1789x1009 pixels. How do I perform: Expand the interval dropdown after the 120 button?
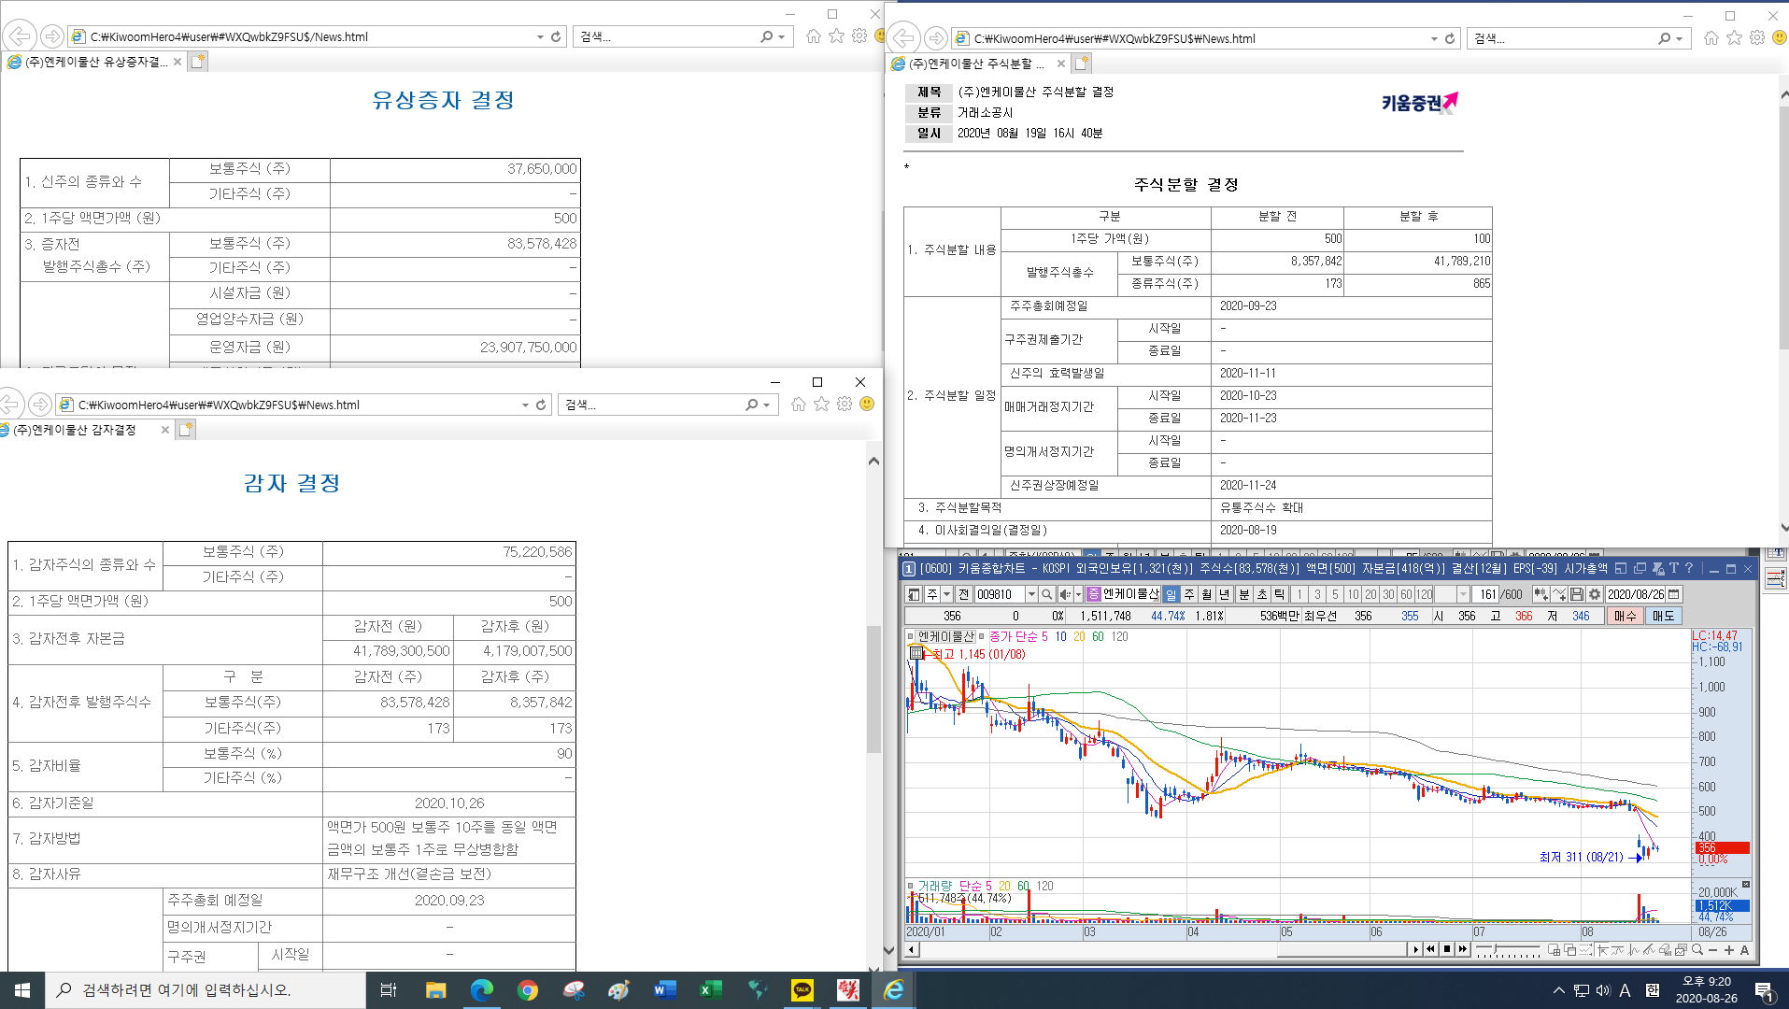(1463, 594)
